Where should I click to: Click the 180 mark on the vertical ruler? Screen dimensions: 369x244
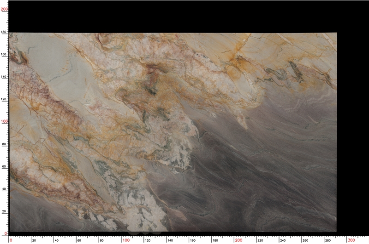pyautogui.click(x=4, y=32)
